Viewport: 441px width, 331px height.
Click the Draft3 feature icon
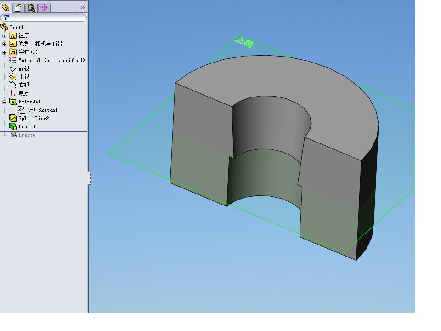pyautogui.click(x=13, y=126)
